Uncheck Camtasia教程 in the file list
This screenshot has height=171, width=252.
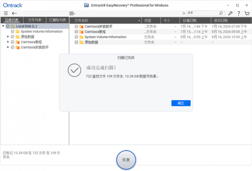76,32
